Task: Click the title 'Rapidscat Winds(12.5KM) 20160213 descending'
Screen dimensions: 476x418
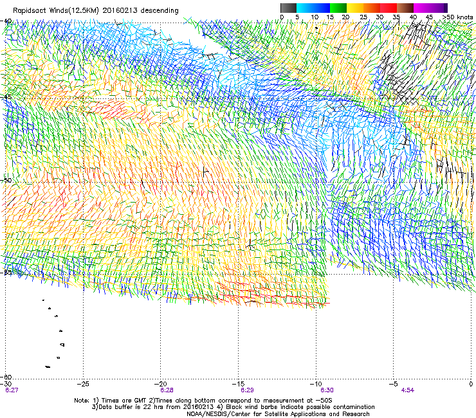Action: (x=96, y=11)
